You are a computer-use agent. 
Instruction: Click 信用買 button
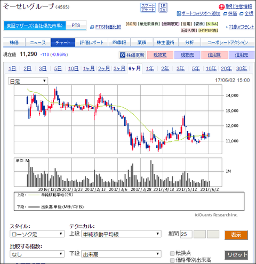[214, 55]
